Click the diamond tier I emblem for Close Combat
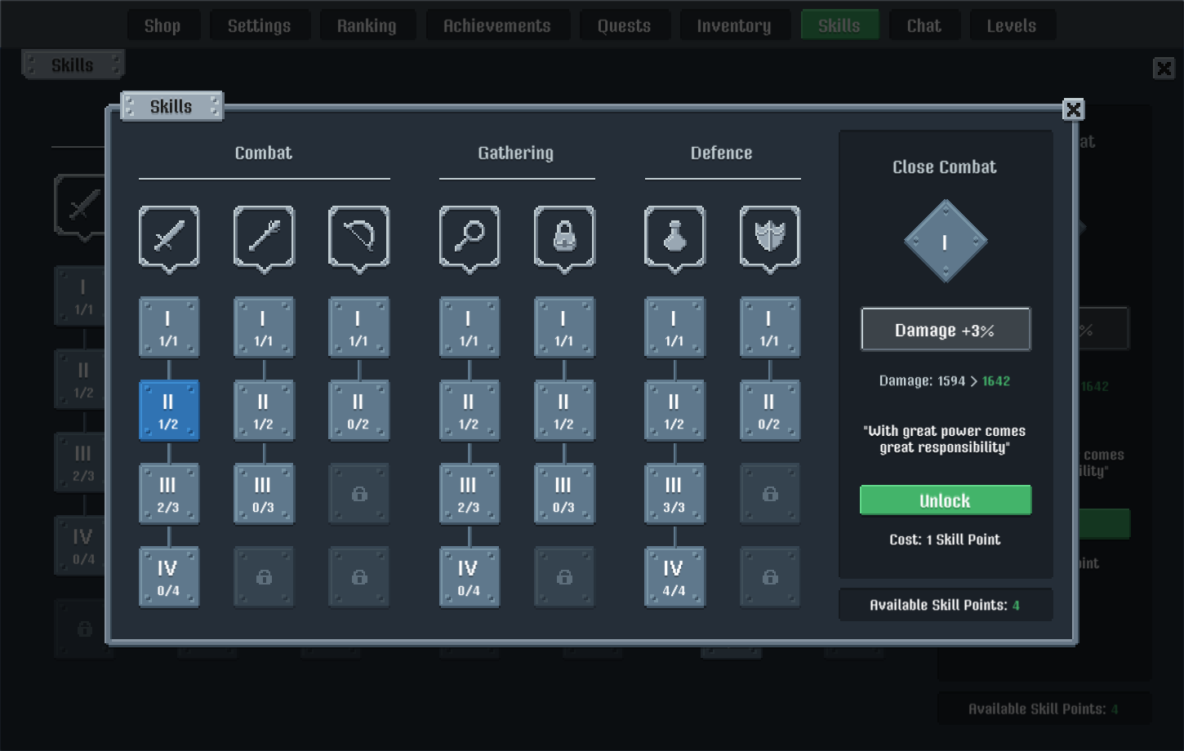Image resolution: width=1184 pixels, height=751 pixels. tap(945, 241)
